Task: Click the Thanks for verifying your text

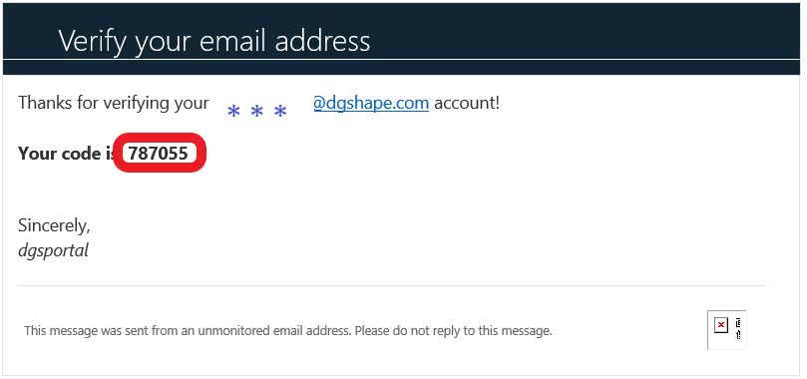Action: [114, 104]
